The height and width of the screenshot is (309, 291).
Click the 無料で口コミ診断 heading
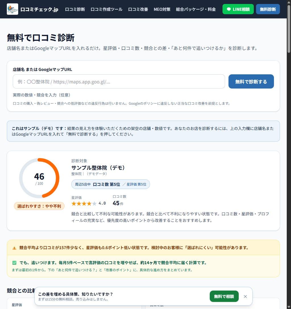41,38
